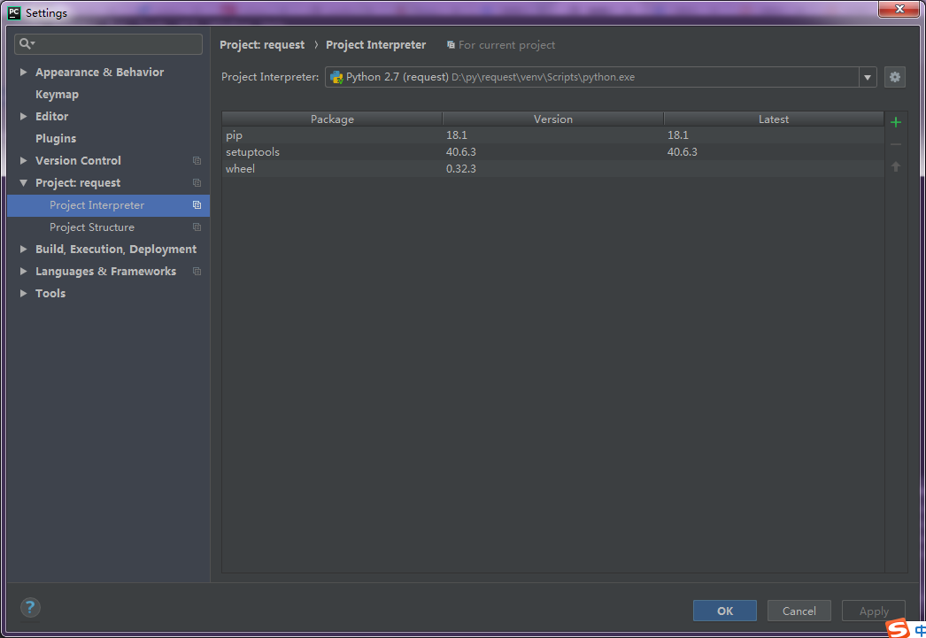The height and width of the screenshot is (638, 926).
Task: Expand the Version Control arrow
Action: [23, 160]
